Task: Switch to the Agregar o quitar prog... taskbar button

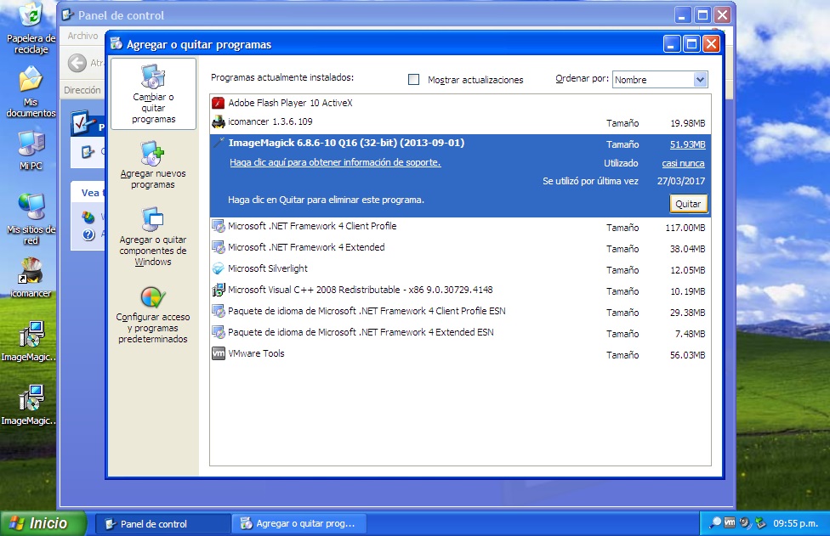Action: tap(298, 524)
